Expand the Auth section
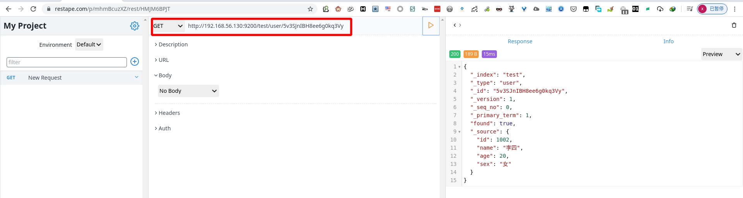Image resolution: width=743 pixels, height=198 pixels. point(163,128)
